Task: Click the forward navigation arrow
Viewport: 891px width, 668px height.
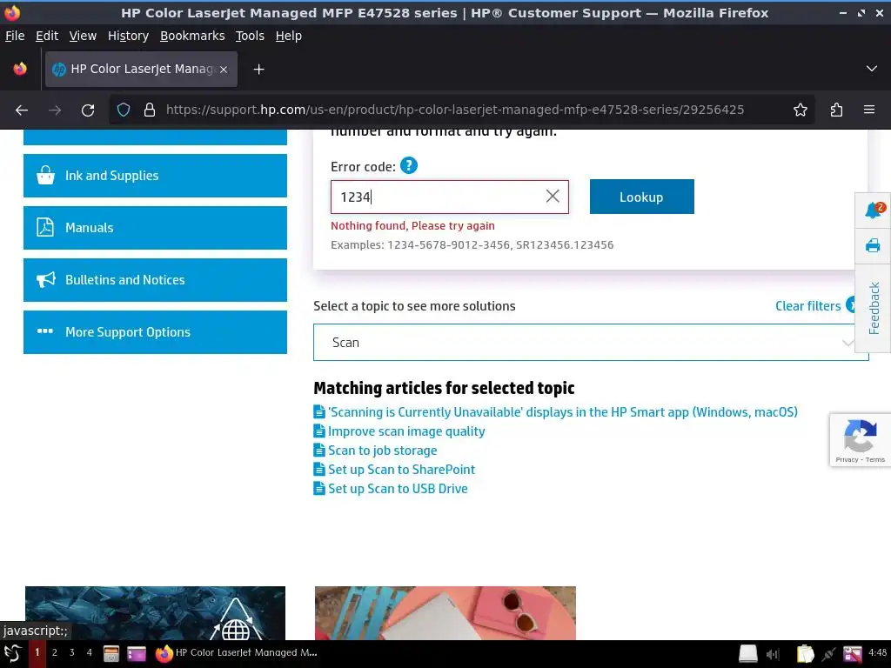Action: tap(55, 110)
